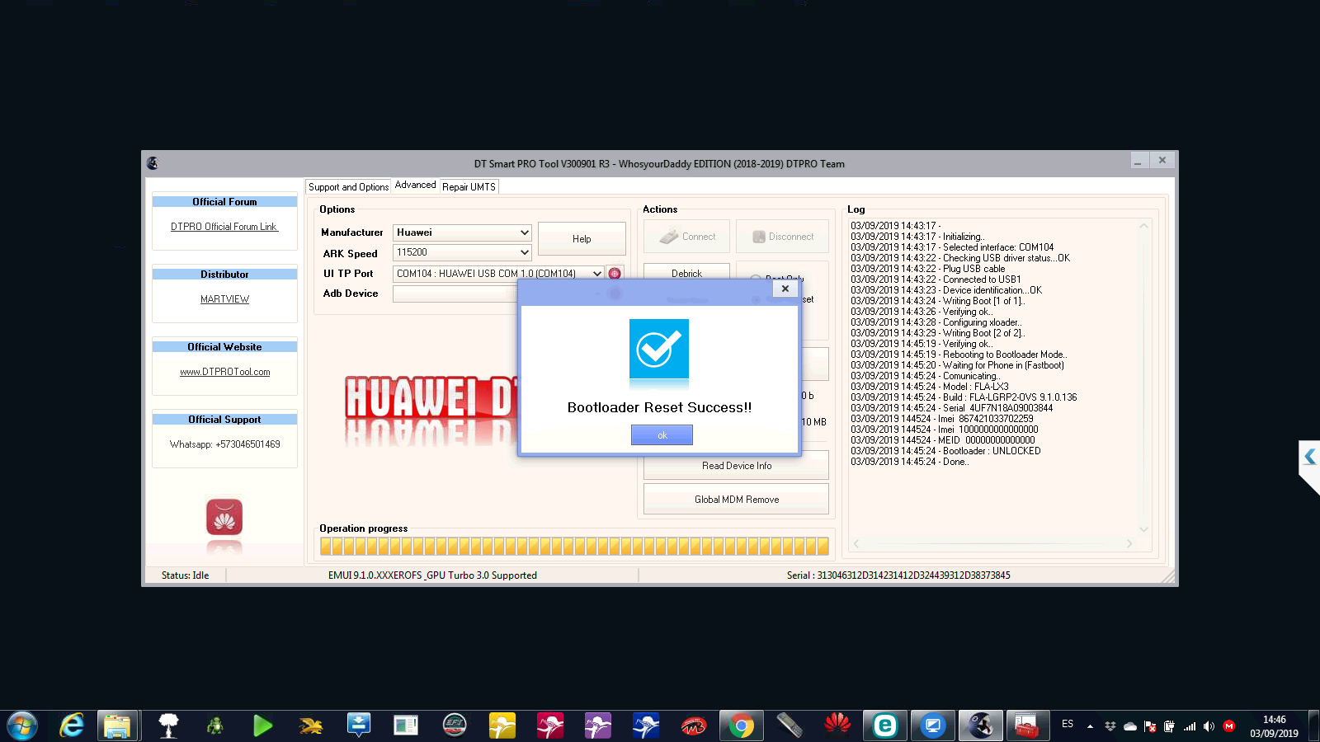Click the Log scroll up arrow
The width and height of the screenshot is (1320, 742).
click(x=1143, y=226)
